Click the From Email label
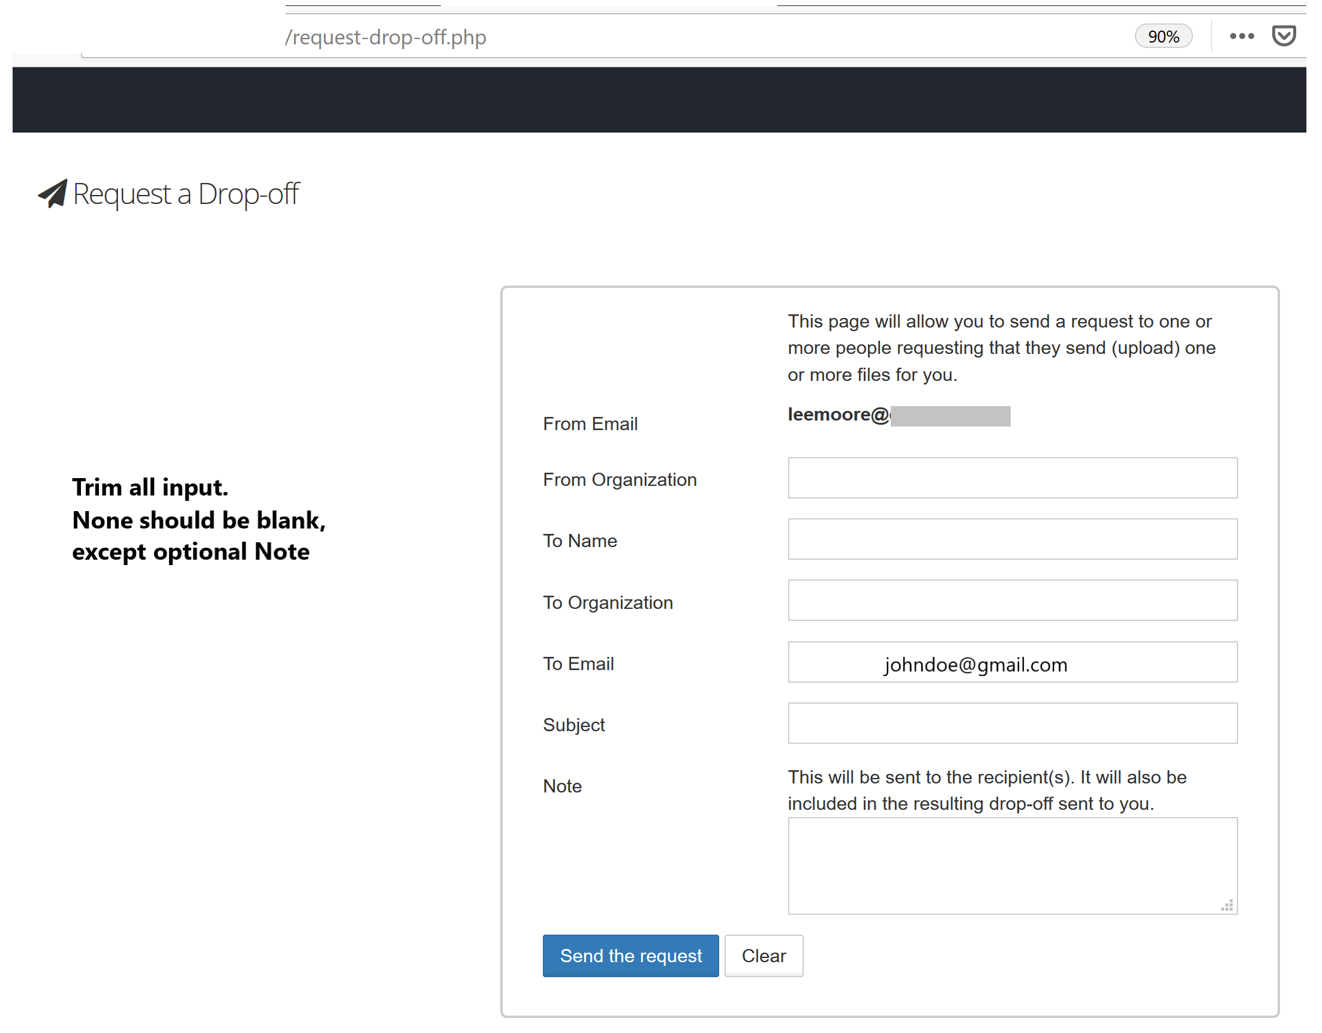This screenshot has height=1033, width=1322. point(590,424)
